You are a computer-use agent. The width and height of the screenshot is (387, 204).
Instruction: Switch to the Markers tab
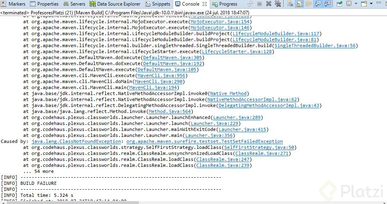(13, 4)
